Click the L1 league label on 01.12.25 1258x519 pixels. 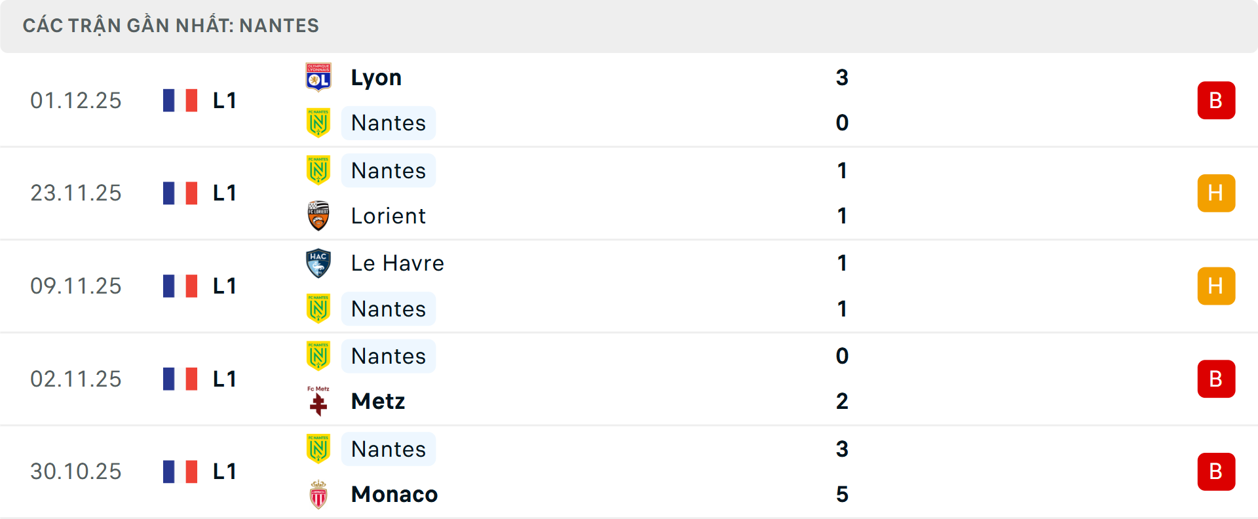225,101
